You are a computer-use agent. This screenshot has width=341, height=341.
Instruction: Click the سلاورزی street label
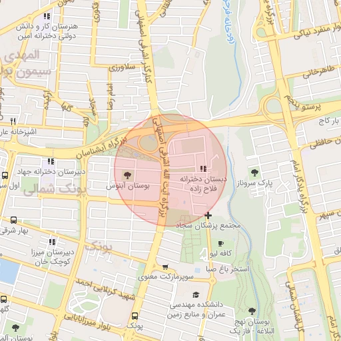[x=122, y=67]
